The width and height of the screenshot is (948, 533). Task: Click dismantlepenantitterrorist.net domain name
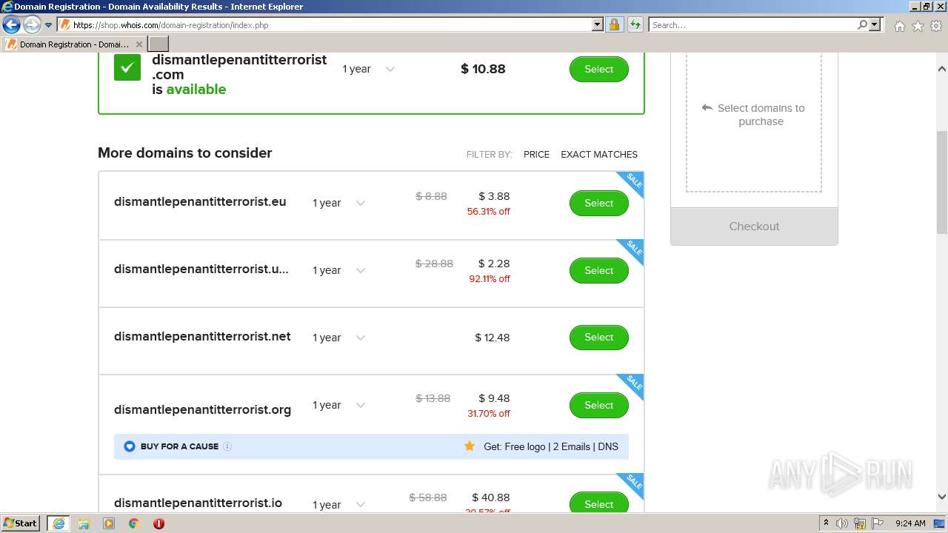[x=202, y=336]
